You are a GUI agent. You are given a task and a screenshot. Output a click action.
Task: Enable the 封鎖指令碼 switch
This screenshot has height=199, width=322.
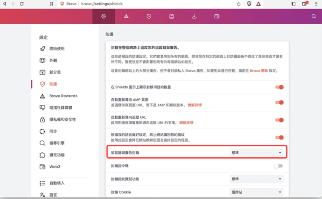(279, 166)
